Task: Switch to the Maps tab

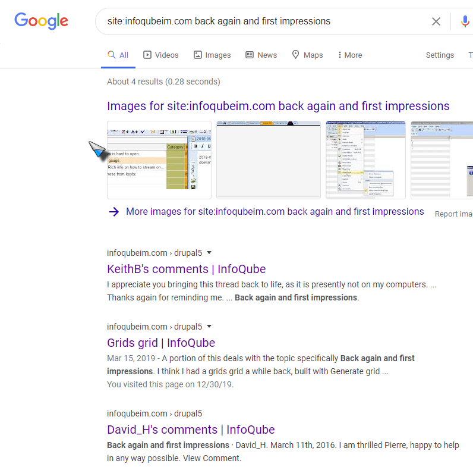Action: click(307, 55)
